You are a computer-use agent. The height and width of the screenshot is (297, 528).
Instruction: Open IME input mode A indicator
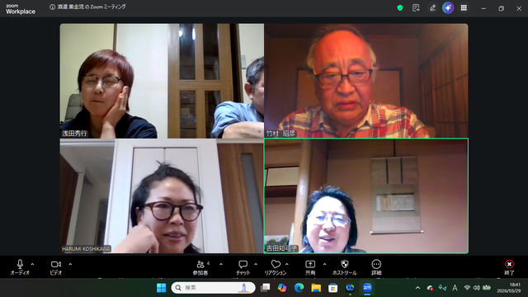pyautogui.click(x=455, y=288)
